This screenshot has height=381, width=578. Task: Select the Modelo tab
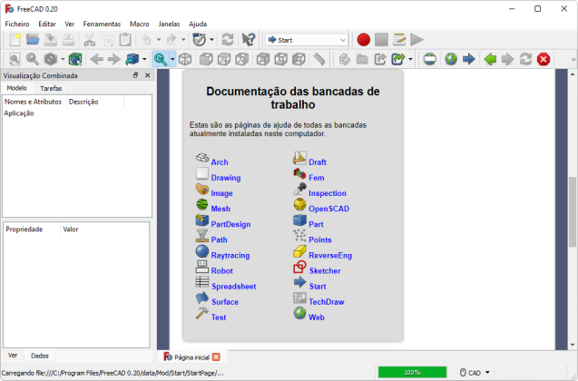[x=16, y=88]
